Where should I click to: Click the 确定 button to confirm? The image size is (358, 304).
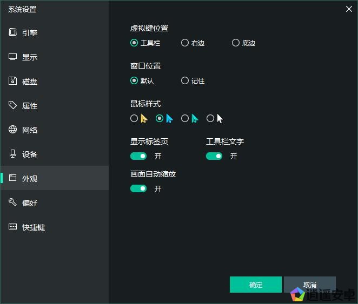255,285
